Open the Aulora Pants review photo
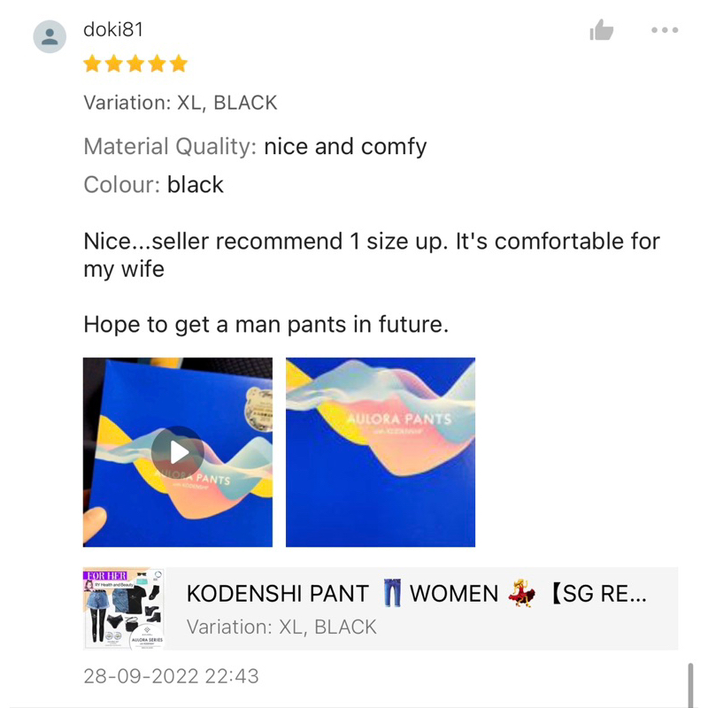 tap(381, 452)
